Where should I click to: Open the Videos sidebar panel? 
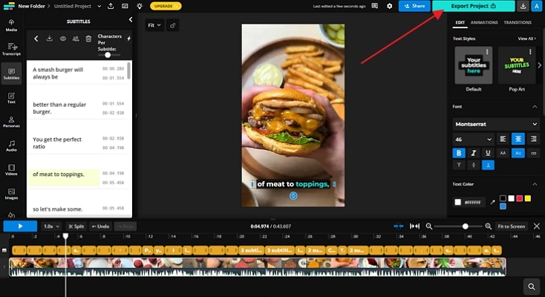click(11, 170)
